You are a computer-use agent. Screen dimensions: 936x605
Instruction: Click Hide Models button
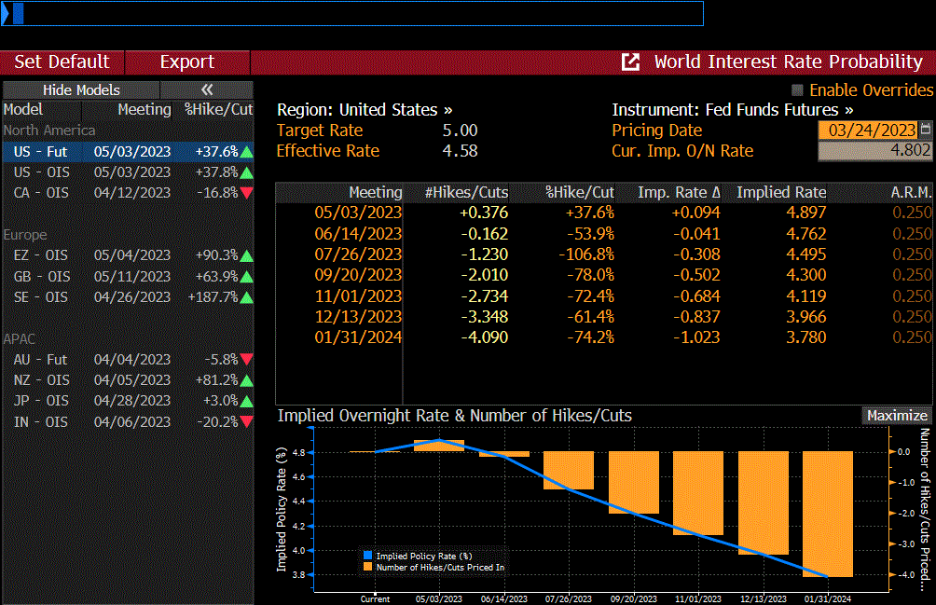pos(81,90)
